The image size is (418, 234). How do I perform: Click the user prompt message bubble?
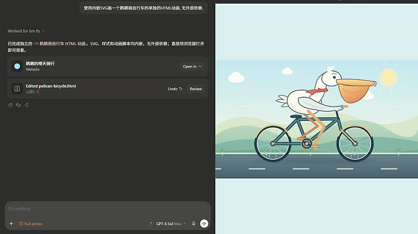[x=144, y=8]
